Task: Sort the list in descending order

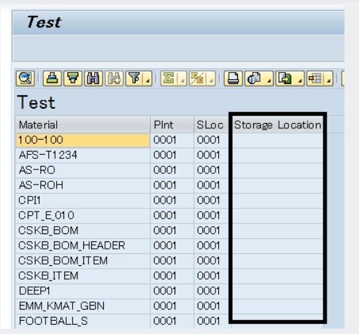Action: coord(73,79)
